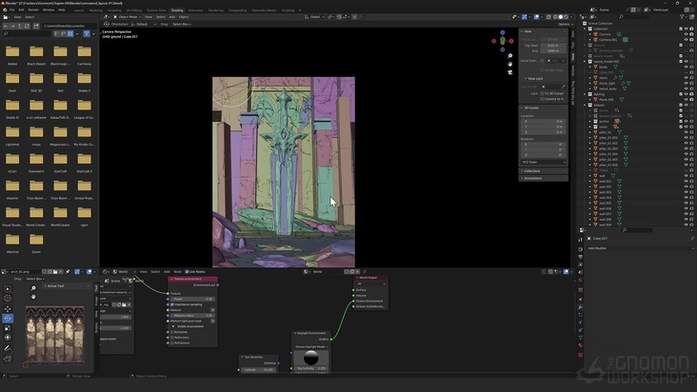Open the Global transform orientation dropdown
This screenshot has width=697, height=392.
314,17
